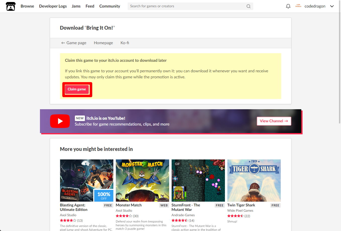341x231 pixels.
Task: Open the Feed page
Action: 90,6
